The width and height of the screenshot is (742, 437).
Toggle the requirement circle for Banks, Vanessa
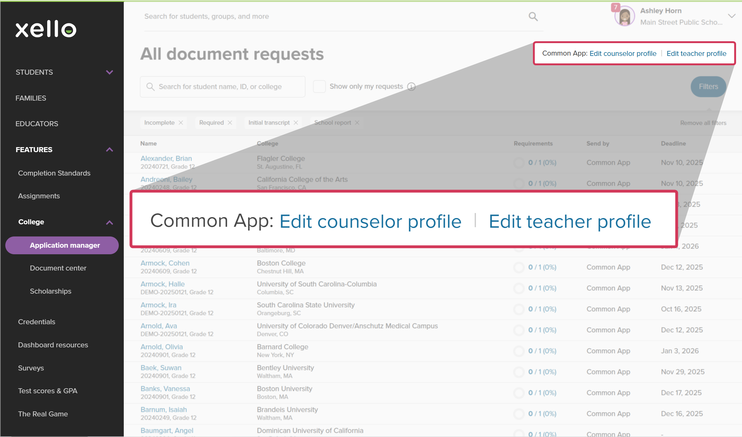[x=519, y=393]
